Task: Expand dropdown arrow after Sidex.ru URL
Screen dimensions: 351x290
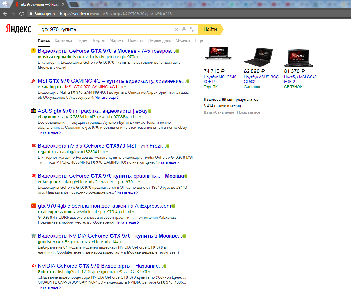Action: [149, 272]
